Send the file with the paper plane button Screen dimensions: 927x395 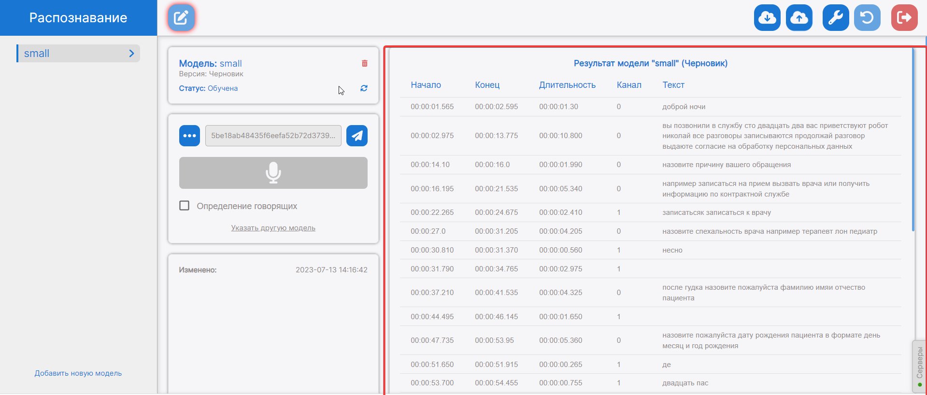[357, 136]
